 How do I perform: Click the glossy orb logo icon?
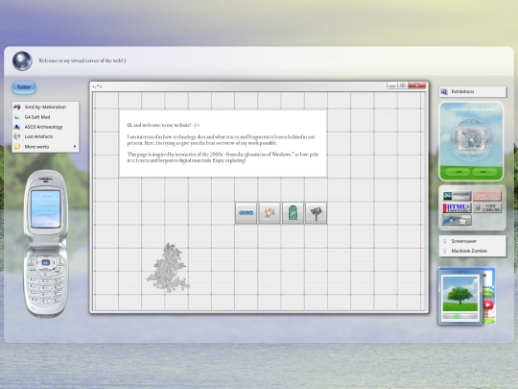[22, 61]
